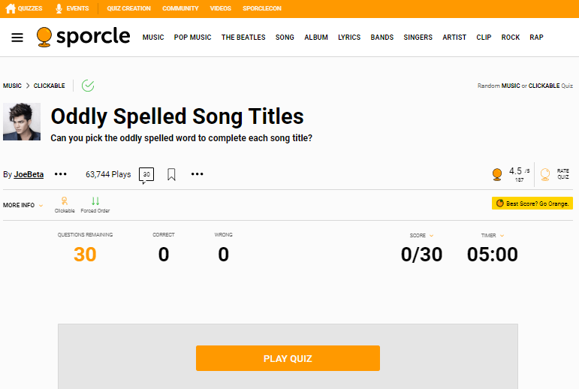
Task: Open The Beatles category in navigation
Action: [243, 38]
